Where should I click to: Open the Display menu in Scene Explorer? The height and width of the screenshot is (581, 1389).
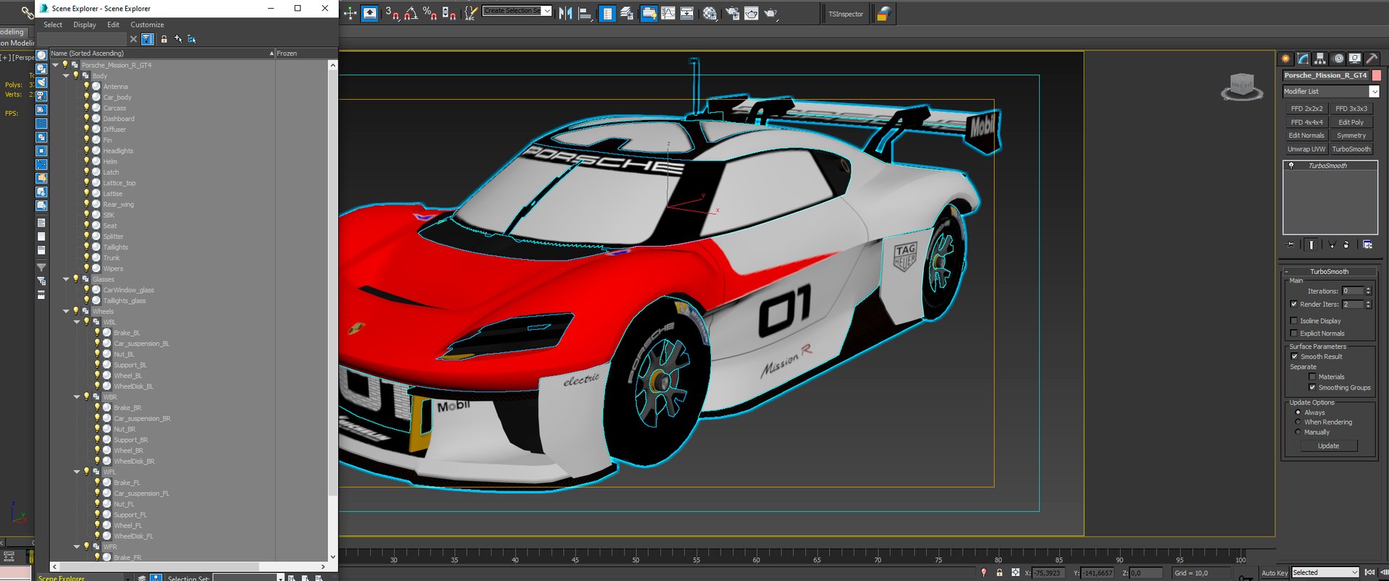click(x=85, y=25)
